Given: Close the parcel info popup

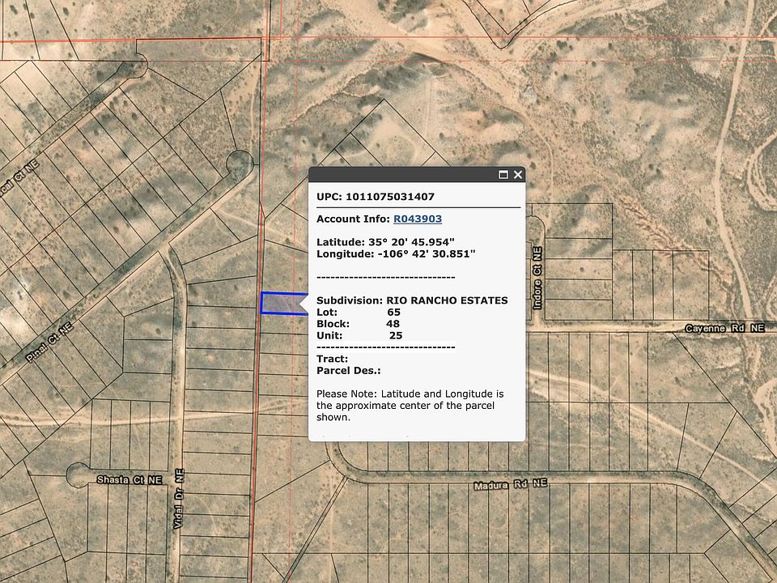Looking at the screenshot, I should [518, 174].
